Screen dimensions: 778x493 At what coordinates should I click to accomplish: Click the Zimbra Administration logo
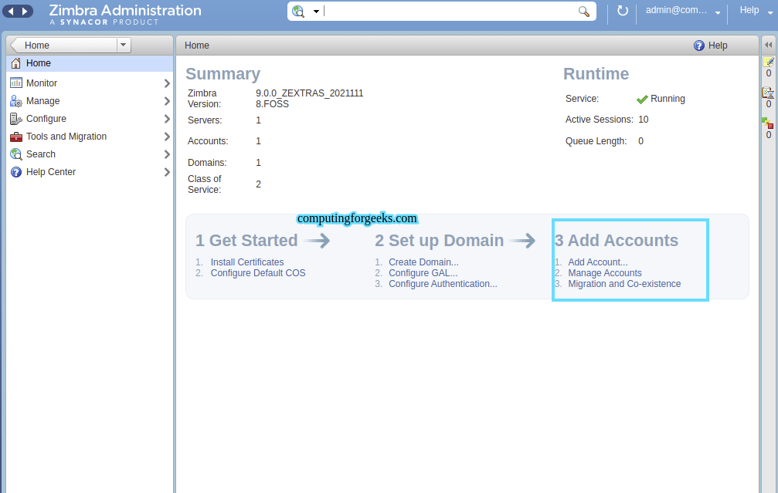125,14
